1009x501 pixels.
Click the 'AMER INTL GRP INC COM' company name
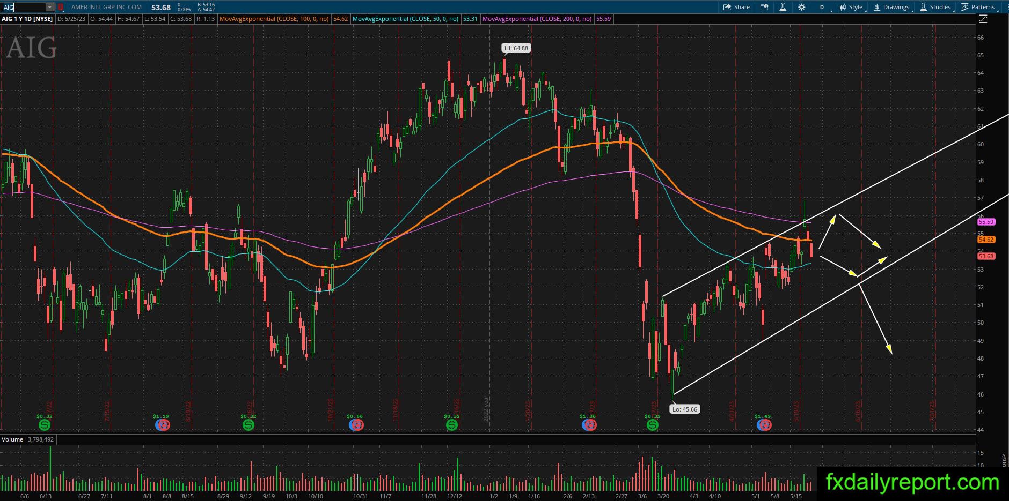[x=107, y=7]
